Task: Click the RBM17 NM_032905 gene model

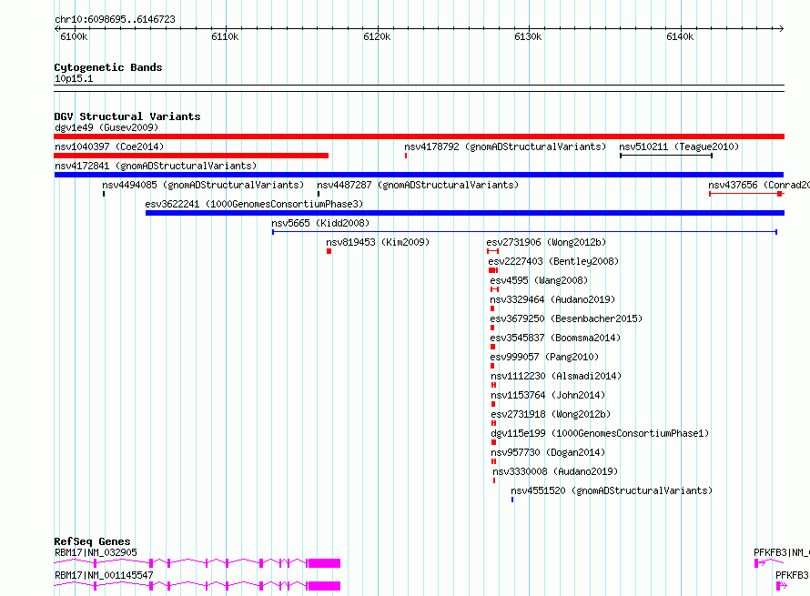Action: click(197, 563)
